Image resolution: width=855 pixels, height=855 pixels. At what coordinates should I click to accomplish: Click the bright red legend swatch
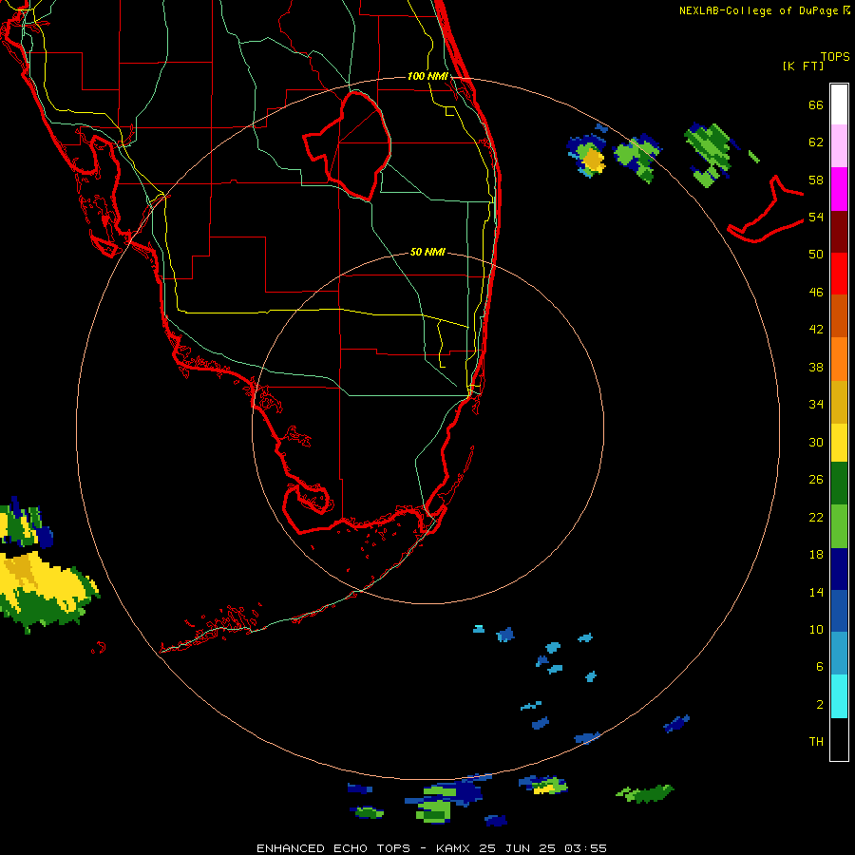839,274
